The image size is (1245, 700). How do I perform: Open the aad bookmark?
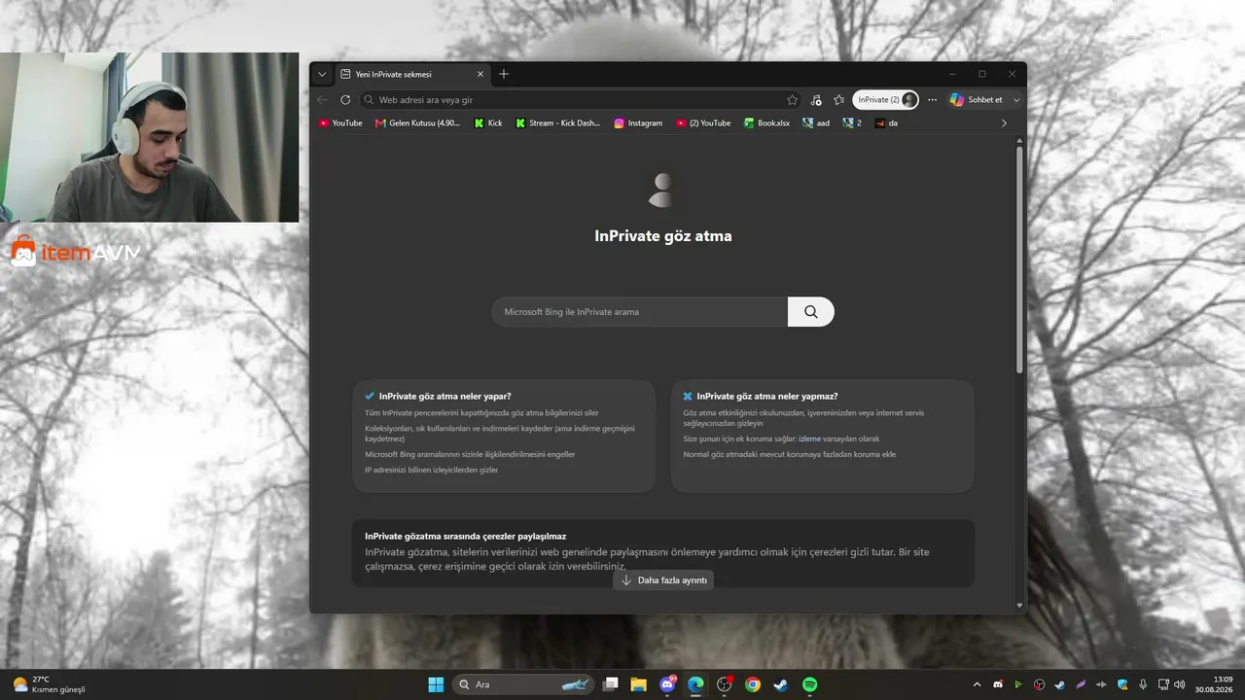point(816,123)
